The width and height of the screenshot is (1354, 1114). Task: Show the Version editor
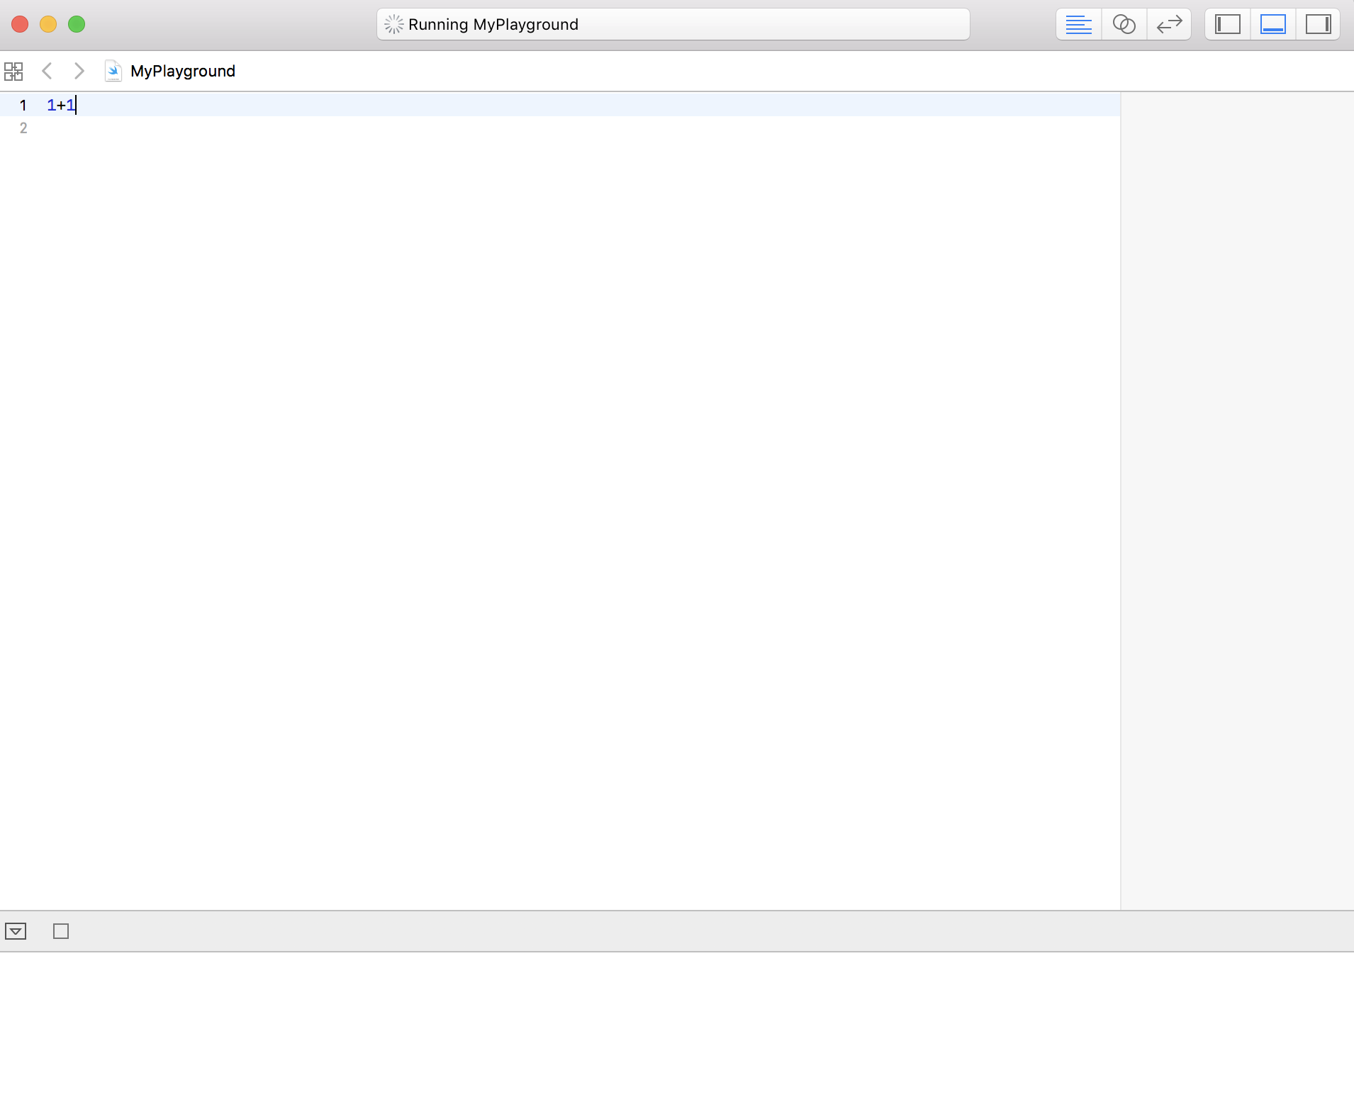[x=1169, y=25]
